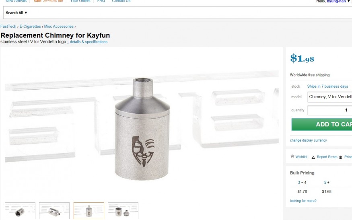Click the E-Cigarettes breadcrumb link
The width and height of the screenshot is (352, 220).
tap(30, 26)
